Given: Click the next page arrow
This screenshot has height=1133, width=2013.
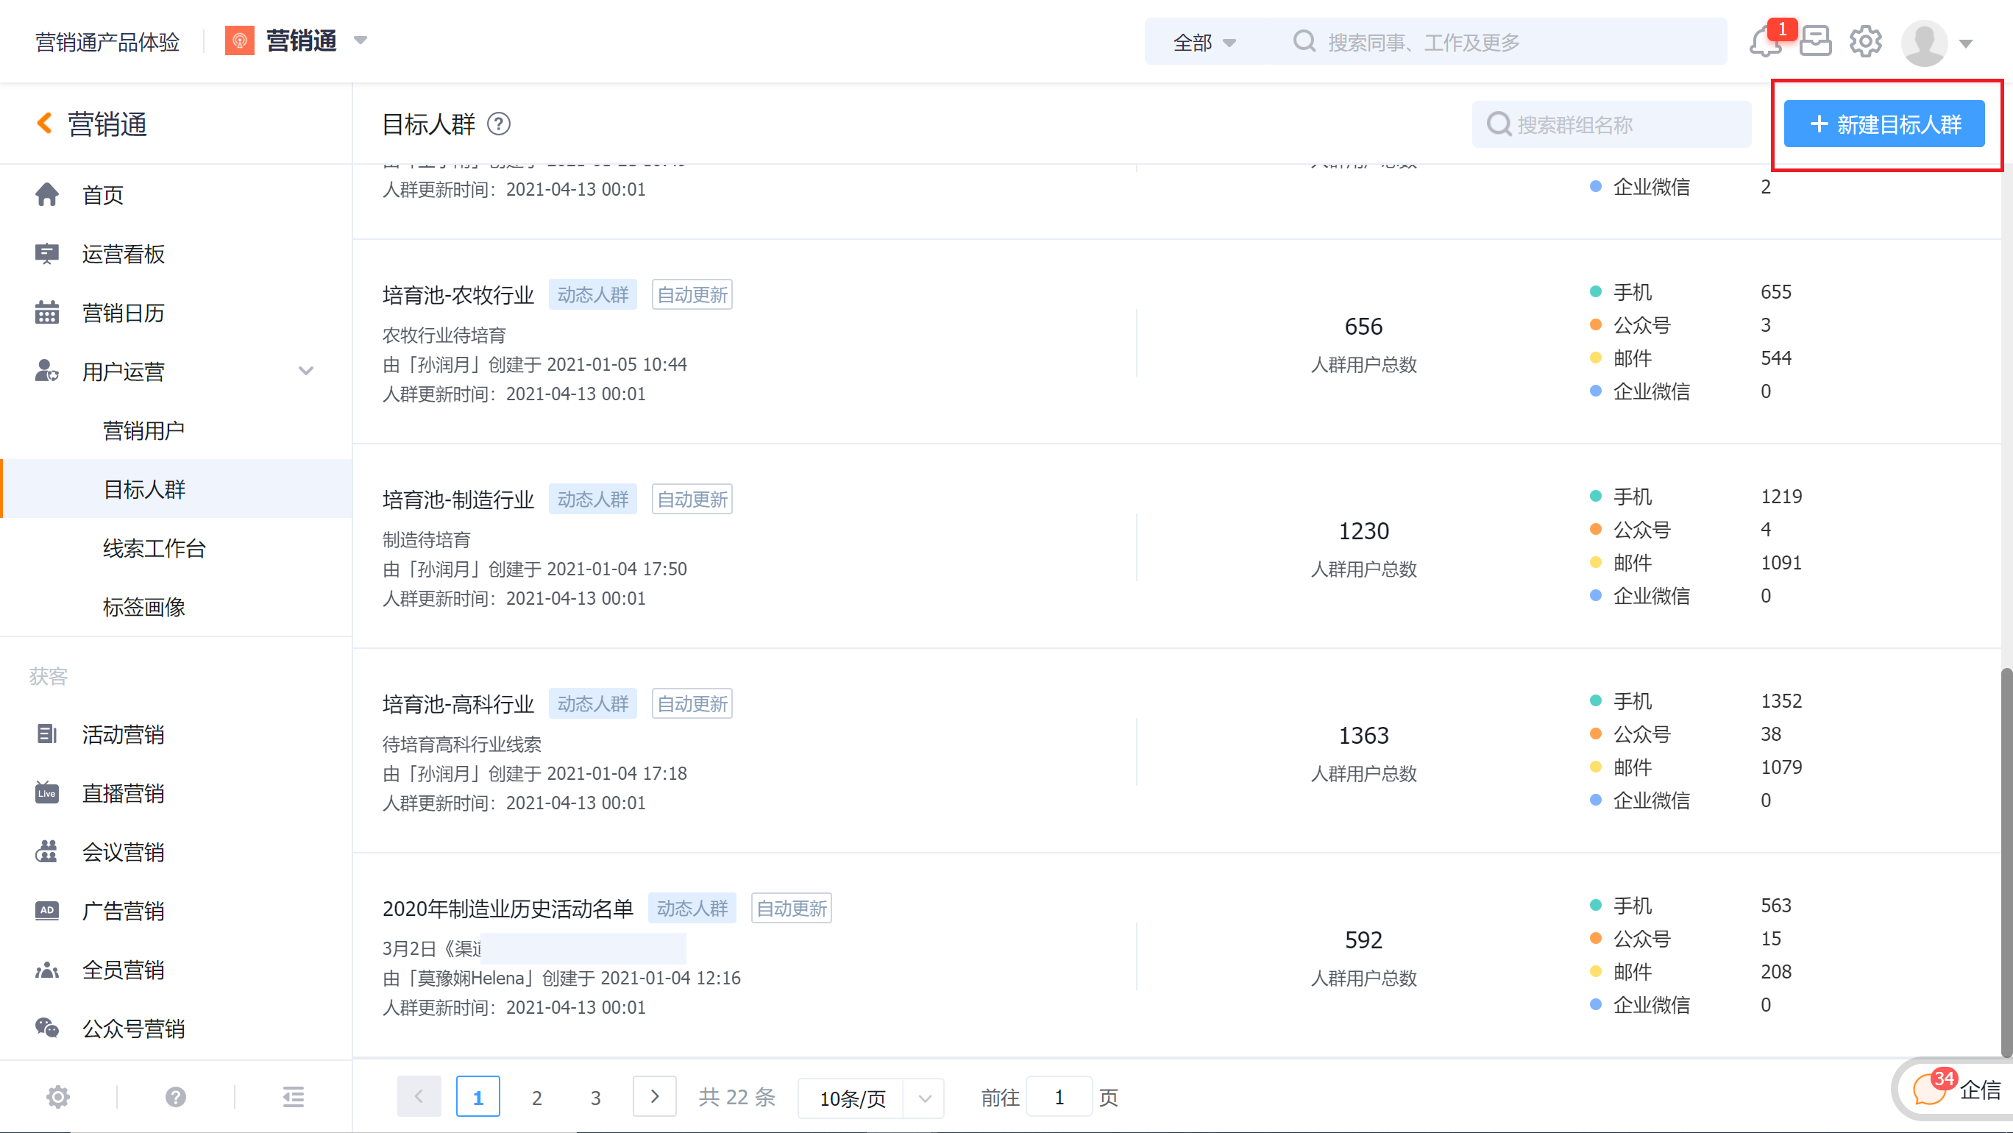Looking at the screenshot, I should (655, 1097).
